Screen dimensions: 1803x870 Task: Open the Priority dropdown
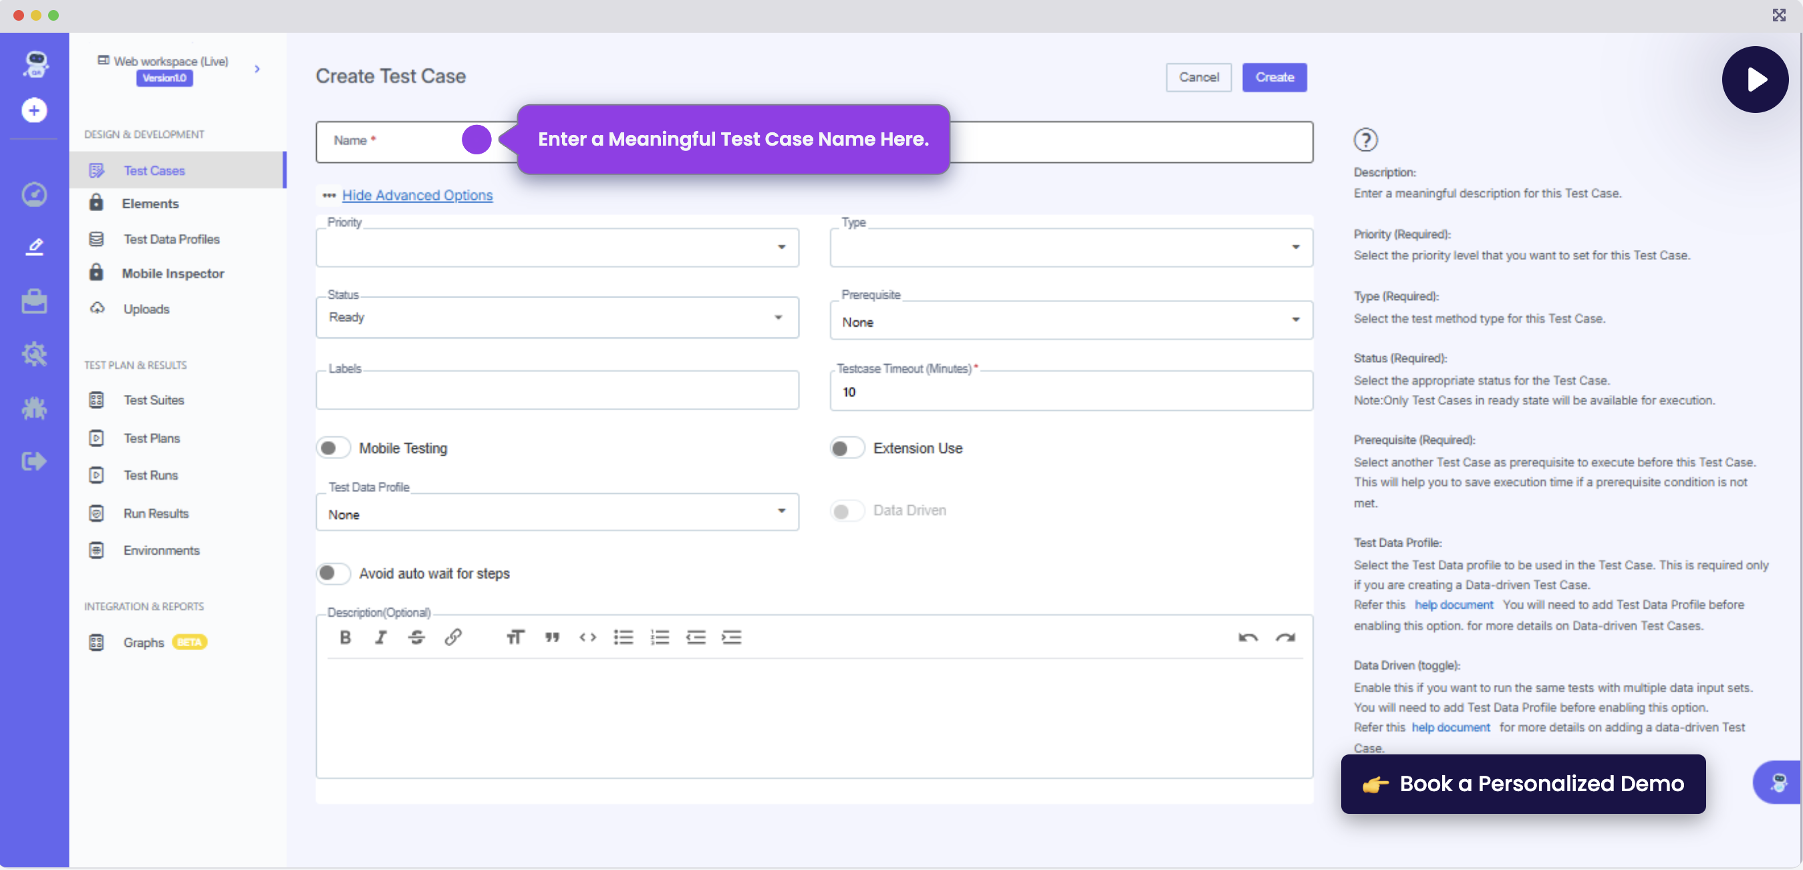557,247
